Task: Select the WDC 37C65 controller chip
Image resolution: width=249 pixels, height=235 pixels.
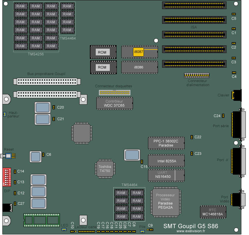Action: [115, 103]
